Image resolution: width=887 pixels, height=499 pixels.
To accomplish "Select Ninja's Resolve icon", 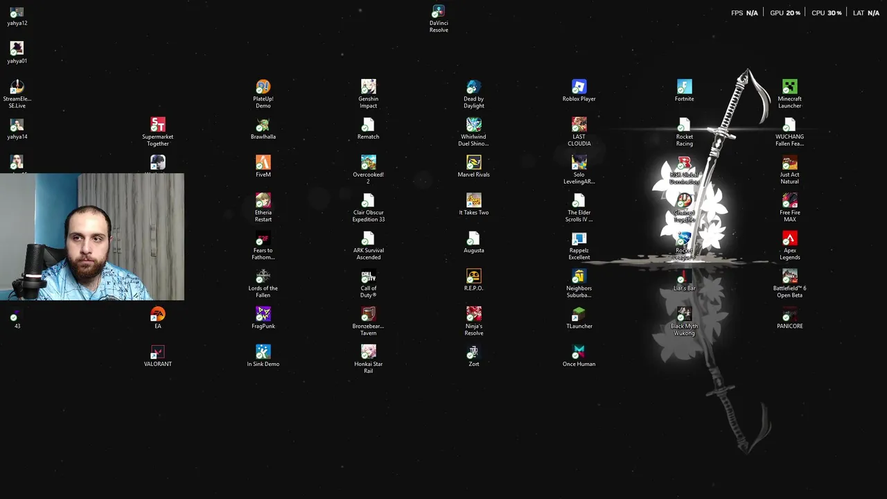I will tap(474, 322).
